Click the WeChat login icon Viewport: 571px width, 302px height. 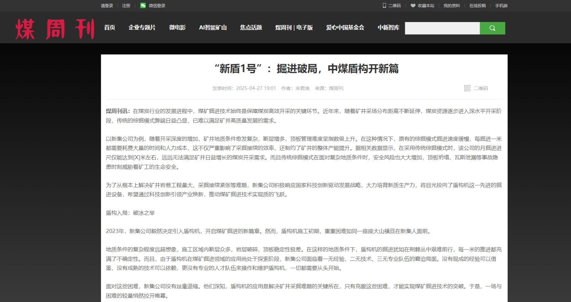[143, 5]
